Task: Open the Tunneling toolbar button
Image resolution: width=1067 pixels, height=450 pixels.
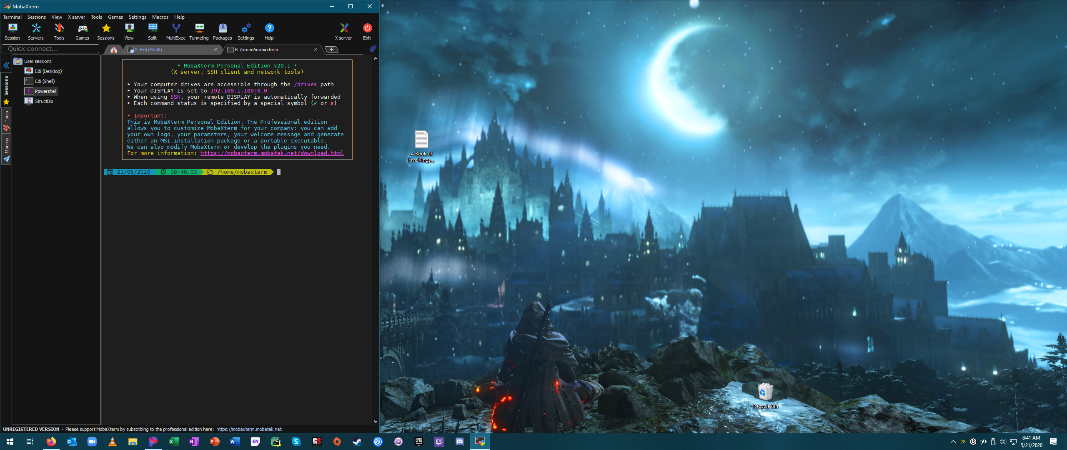Action: pos(199,32)
